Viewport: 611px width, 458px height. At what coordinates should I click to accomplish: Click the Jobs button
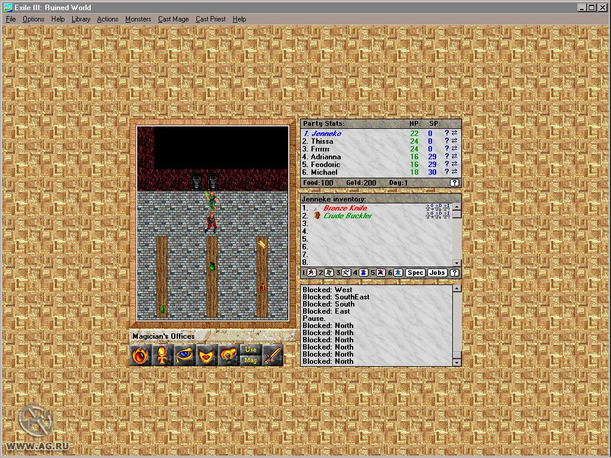coord(437,273)
